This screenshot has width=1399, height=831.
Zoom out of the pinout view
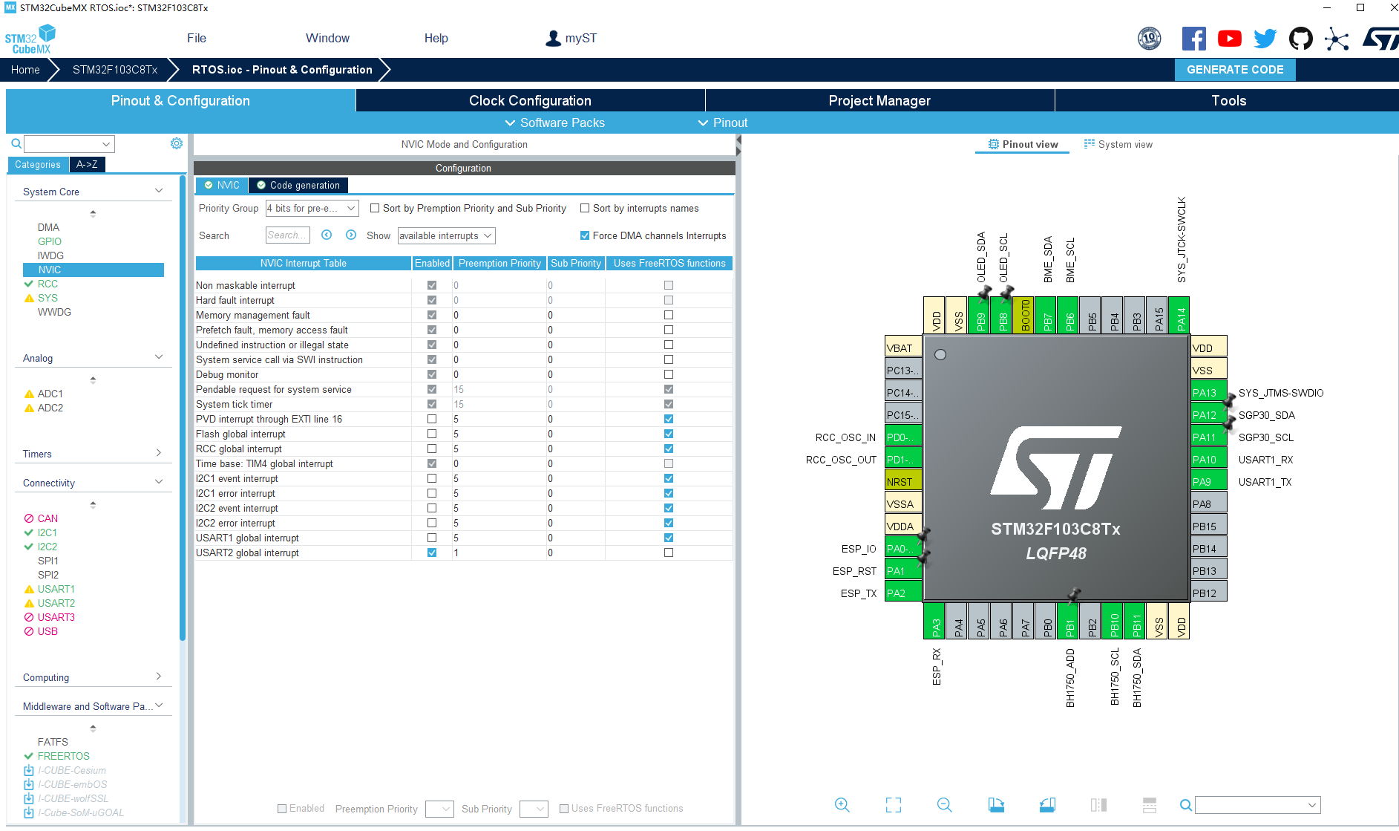(944, 805)
